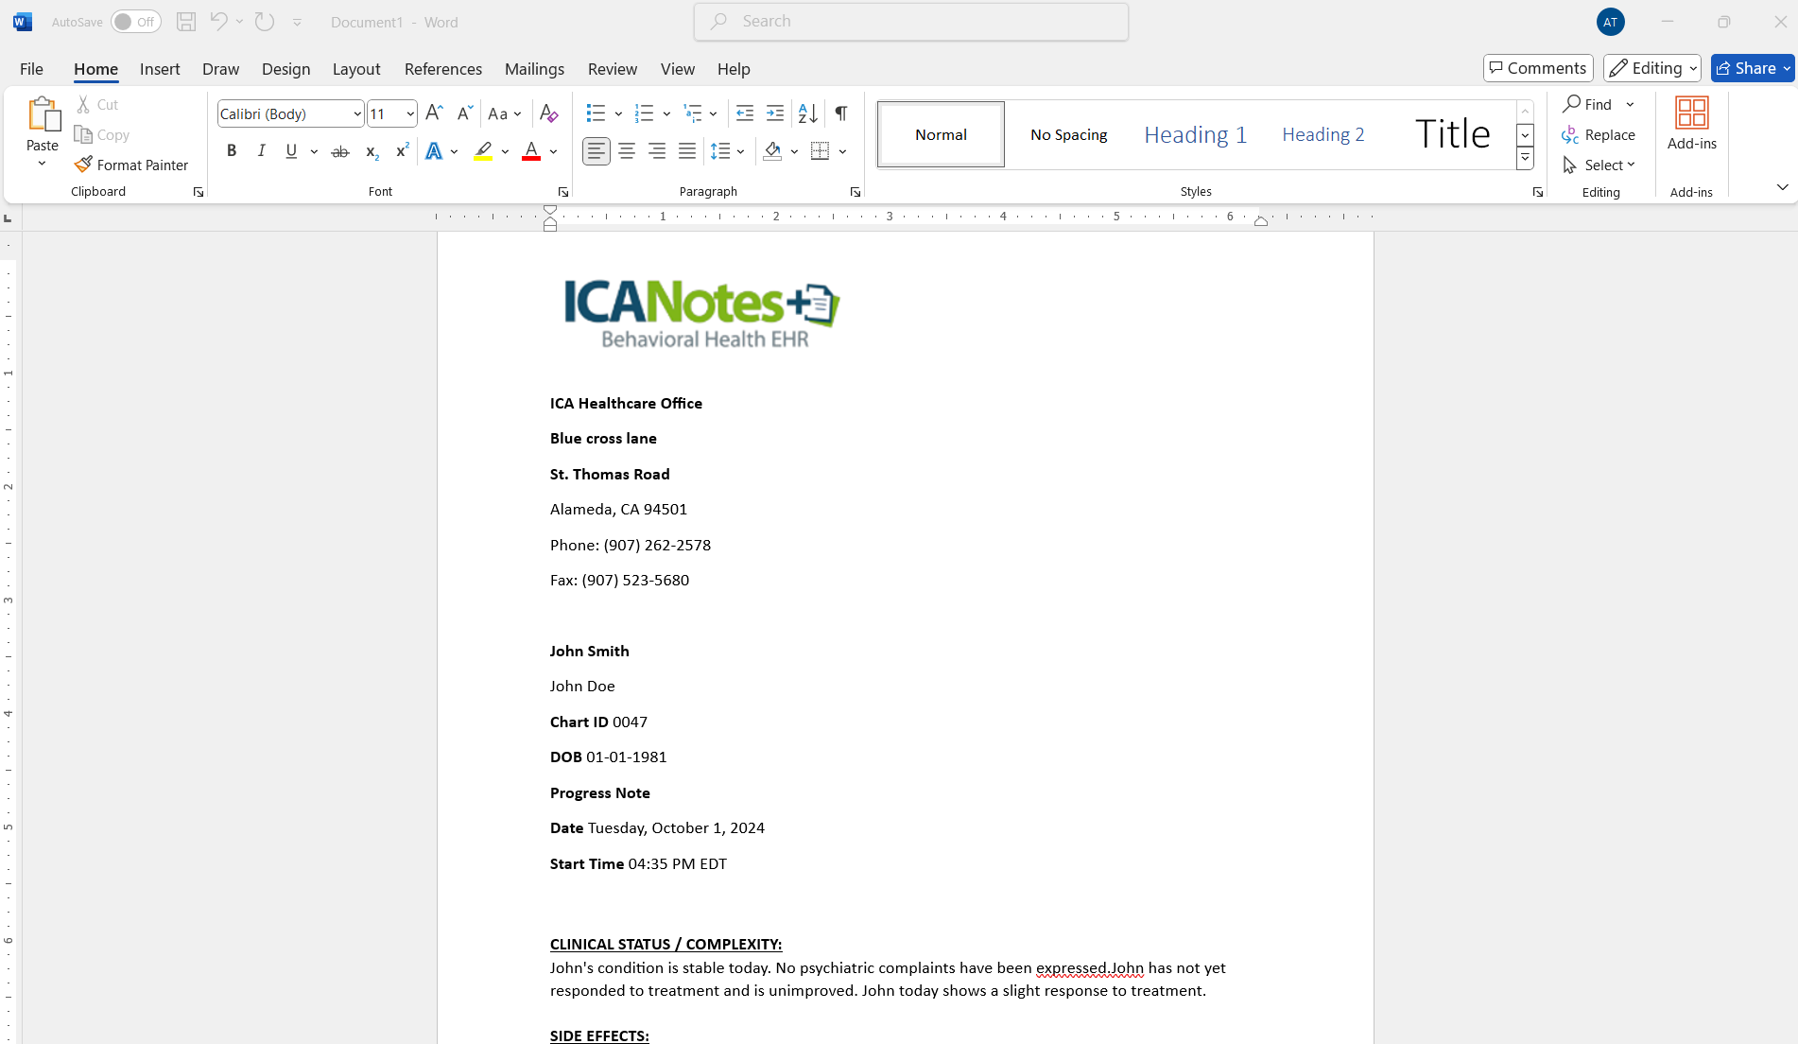Toggle Underline formatting
Screen dimensions: 1798x1044
(291, 151)
